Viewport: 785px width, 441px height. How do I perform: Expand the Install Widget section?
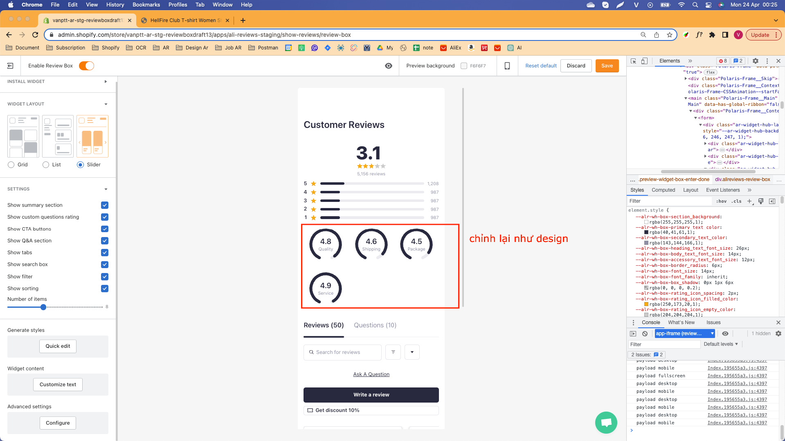[x=106, y=82]
